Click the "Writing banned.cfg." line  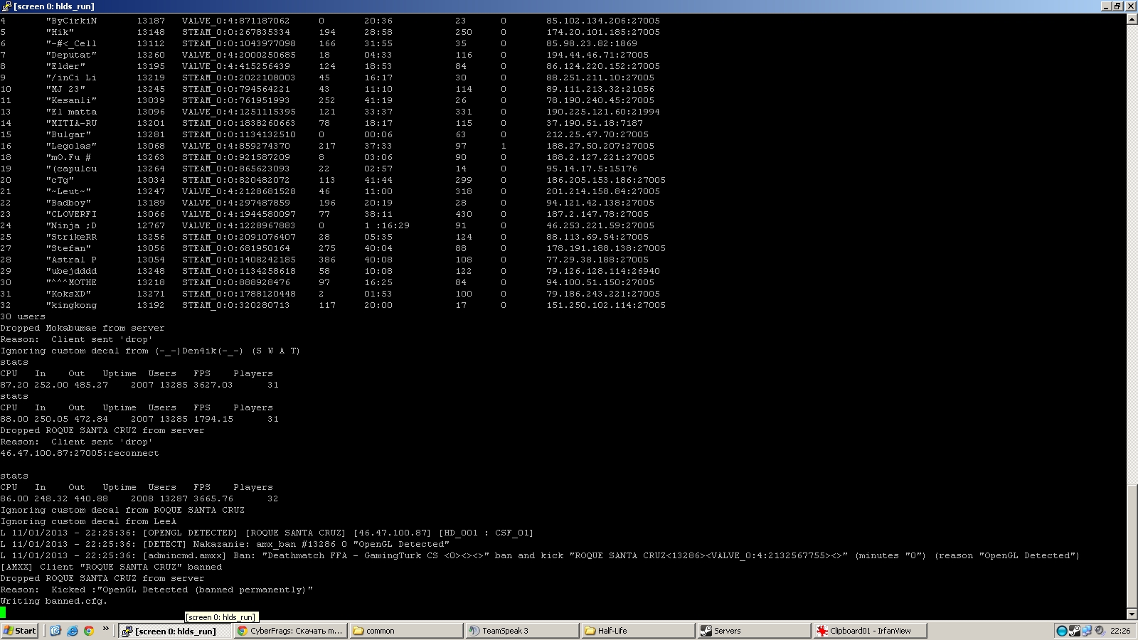point(54,601)
